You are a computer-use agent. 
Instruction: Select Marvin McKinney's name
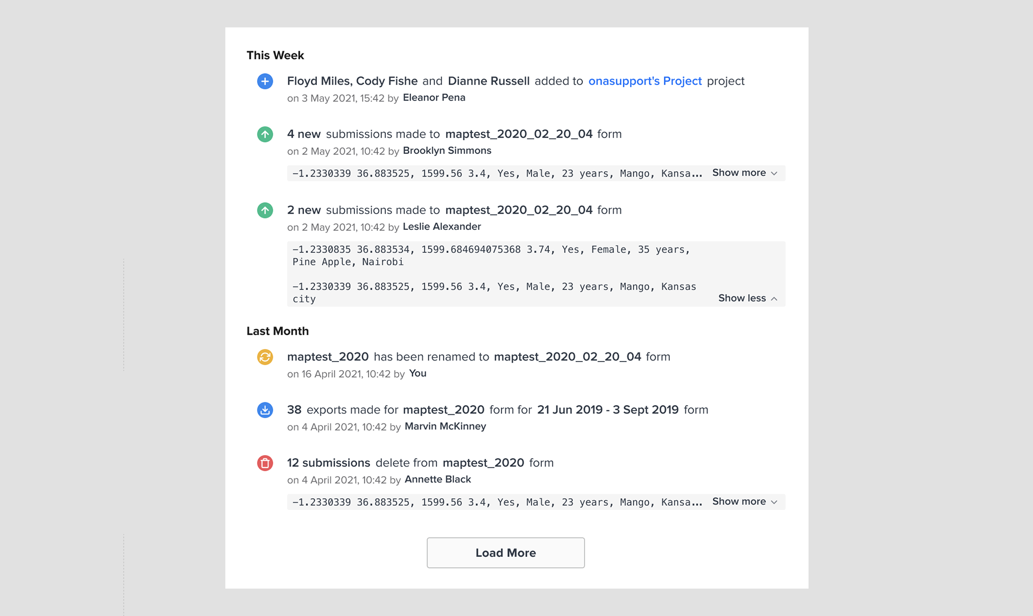(445, 426)
